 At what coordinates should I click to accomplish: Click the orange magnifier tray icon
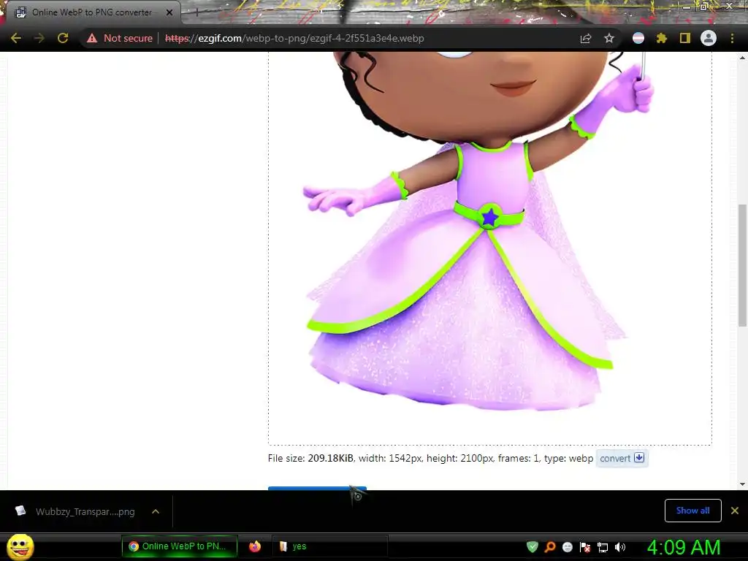click(x=550, y=546)
